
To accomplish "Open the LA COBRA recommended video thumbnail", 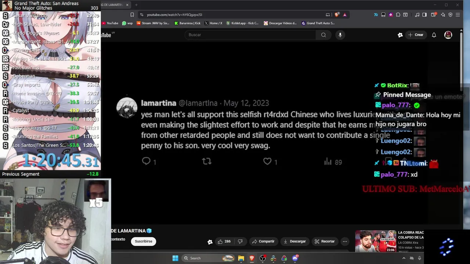I will 376,241.
